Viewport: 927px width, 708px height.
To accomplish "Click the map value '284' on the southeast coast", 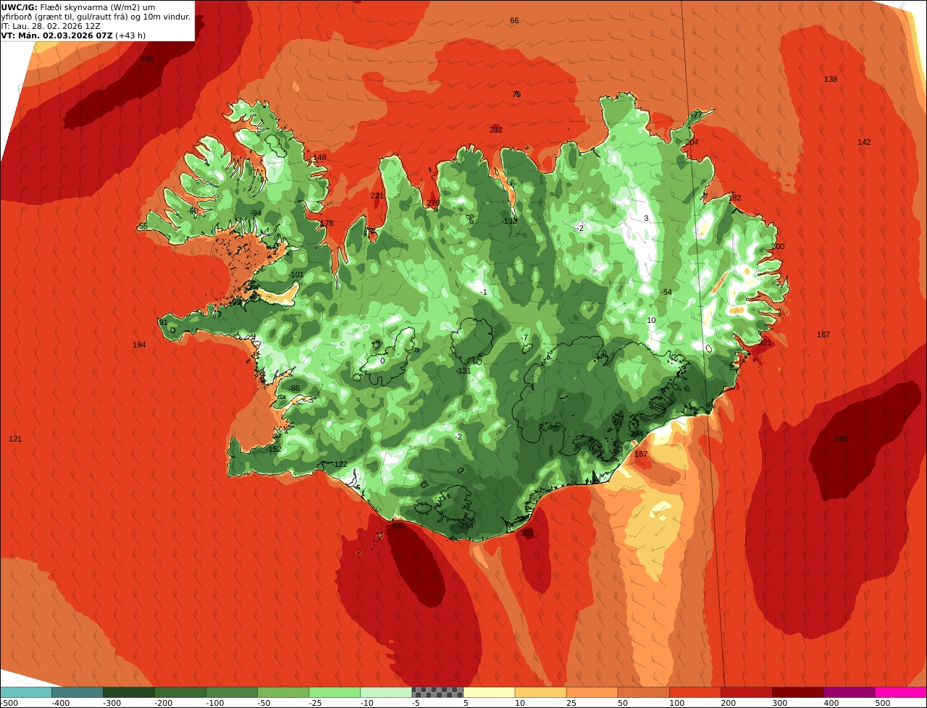I will [636, 434].
